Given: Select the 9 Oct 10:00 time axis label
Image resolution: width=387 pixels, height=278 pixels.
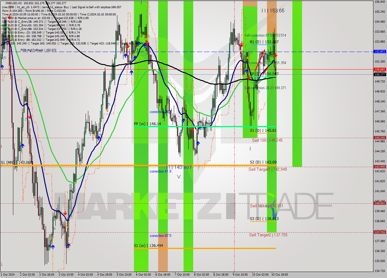Looking at the screenshot, I should pyautogui.click(x=240, y=275).
